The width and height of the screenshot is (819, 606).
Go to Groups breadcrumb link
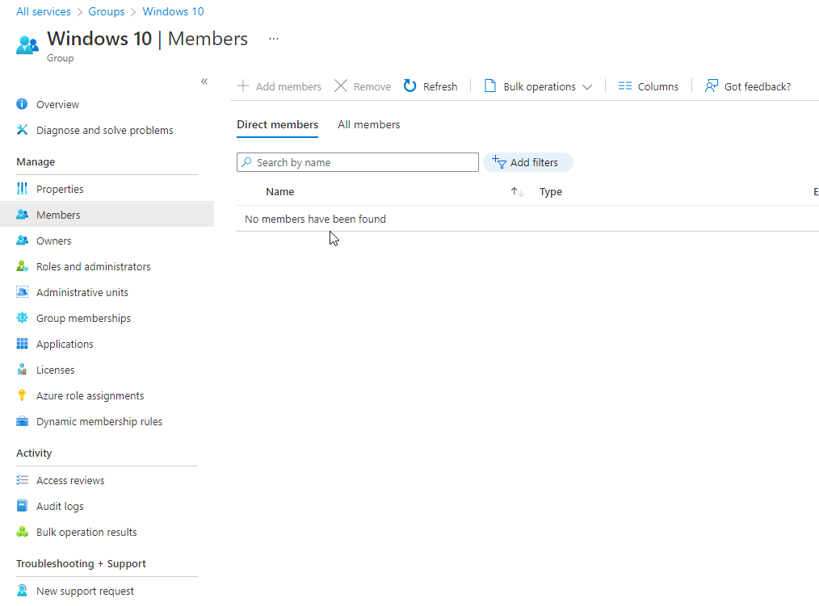point(107,11)
